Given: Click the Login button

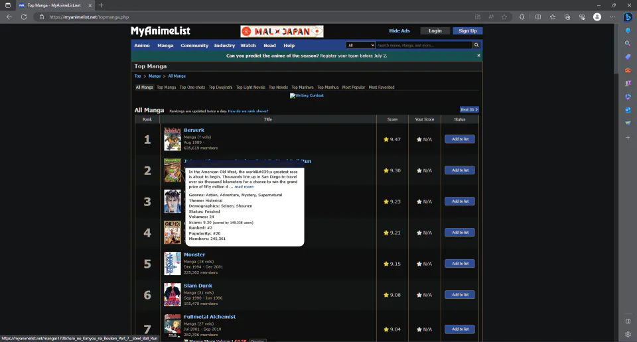Looking at the screenshot, I should 435,31.
